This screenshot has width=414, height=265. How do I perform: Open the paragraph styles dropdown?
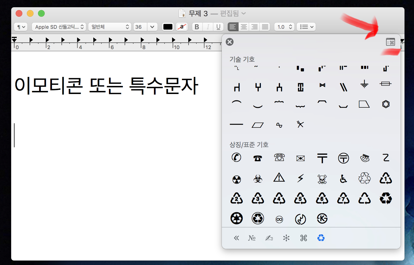[x=21, y=27]
